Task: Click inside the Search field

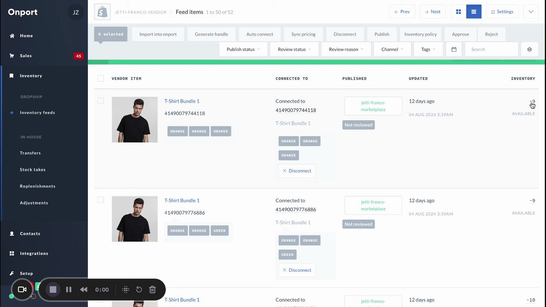Action: point(491,49)
